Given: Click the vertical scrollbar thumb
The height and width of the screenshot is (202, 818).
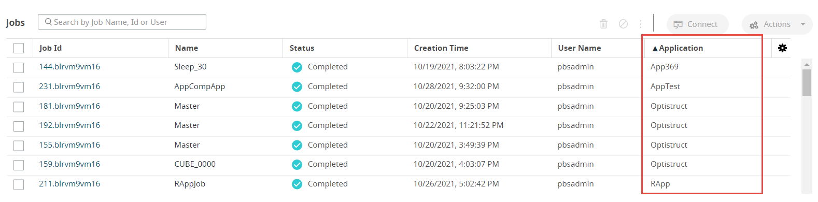Looking at the screenshot, I should pyautogui.click(x=807, y=83).
